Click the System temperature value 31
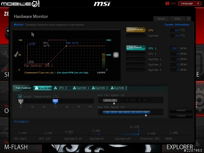The height and width of the screenshot is (153, 204). point(177,36)
